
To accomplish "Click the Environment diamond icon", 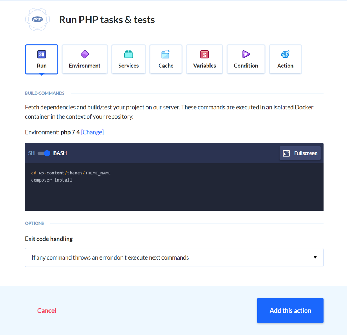I will pos(84,54).
